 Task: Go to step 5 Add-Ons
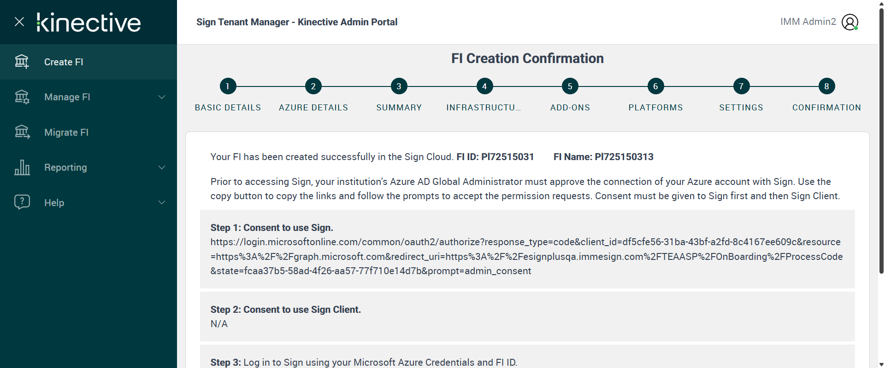click(570, 86)
